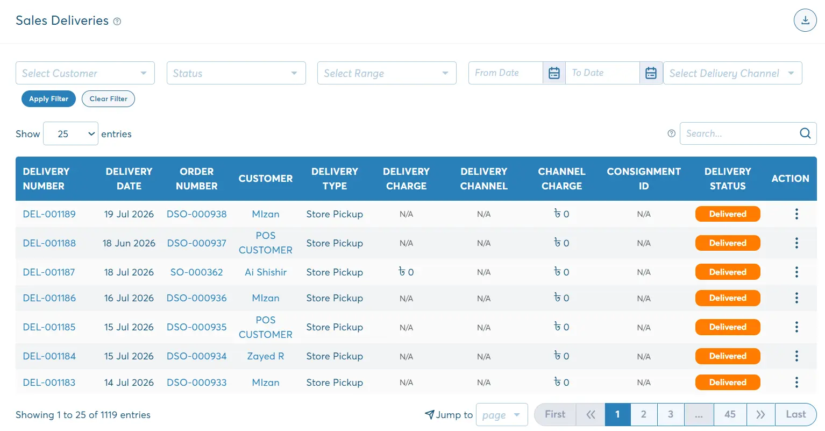This screenshot has width=825, height=431.
Task: Click the Consignment ID column header
Action: pos(644,179)
